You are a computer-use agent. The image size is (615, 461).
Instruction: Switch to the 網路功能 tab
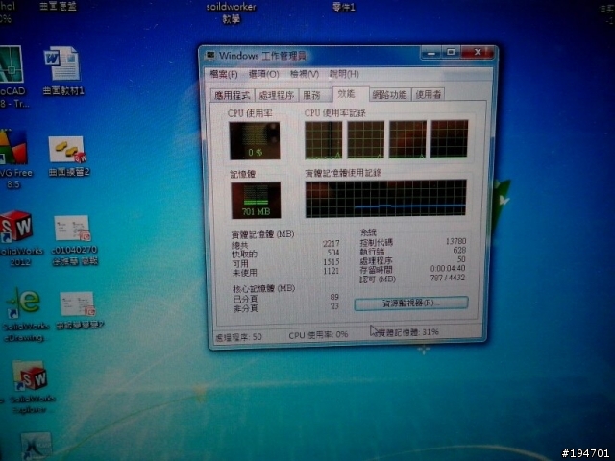click(x=389, y=94)
